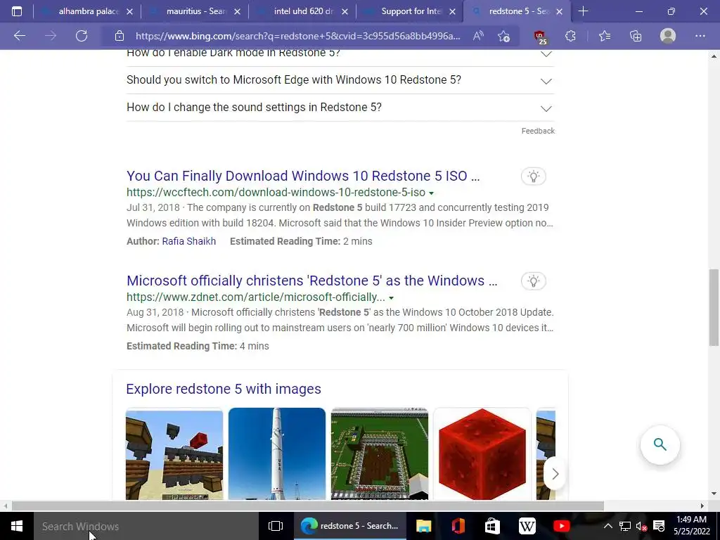Screen dimensions: 720x540
Task: Click the forward navigation arrow
Action: pos(51,36)
